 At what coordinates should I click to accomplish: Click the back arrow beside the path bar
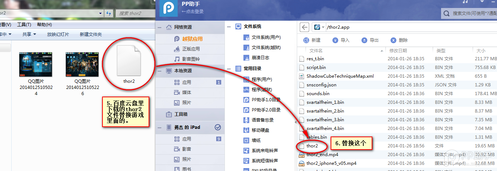[304, 27]
